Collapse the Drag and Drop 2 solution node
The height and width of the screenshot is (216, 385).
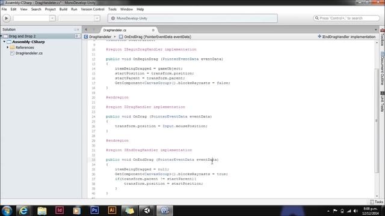(x=1, y=36)
